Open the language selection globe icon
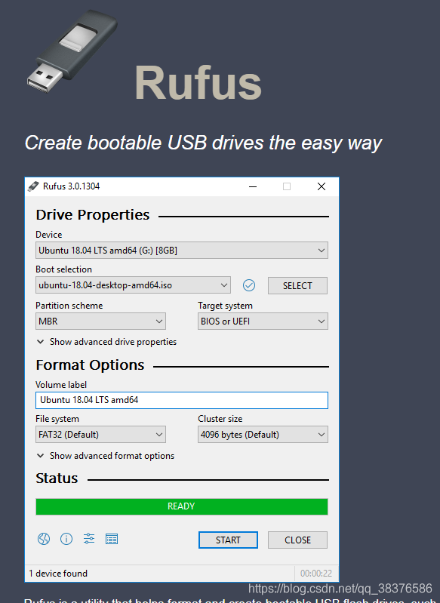Viewport: 440px width, 603px height. (44, 539)
